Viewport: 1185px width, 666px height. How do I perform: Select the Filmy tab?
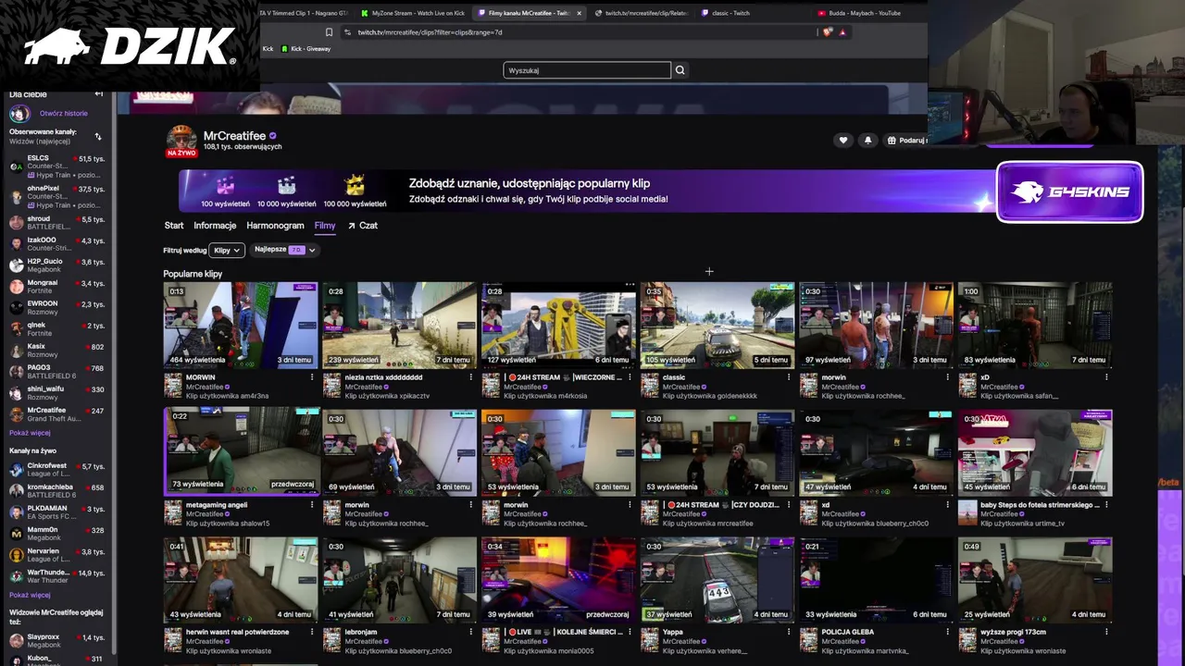(325, 226)
